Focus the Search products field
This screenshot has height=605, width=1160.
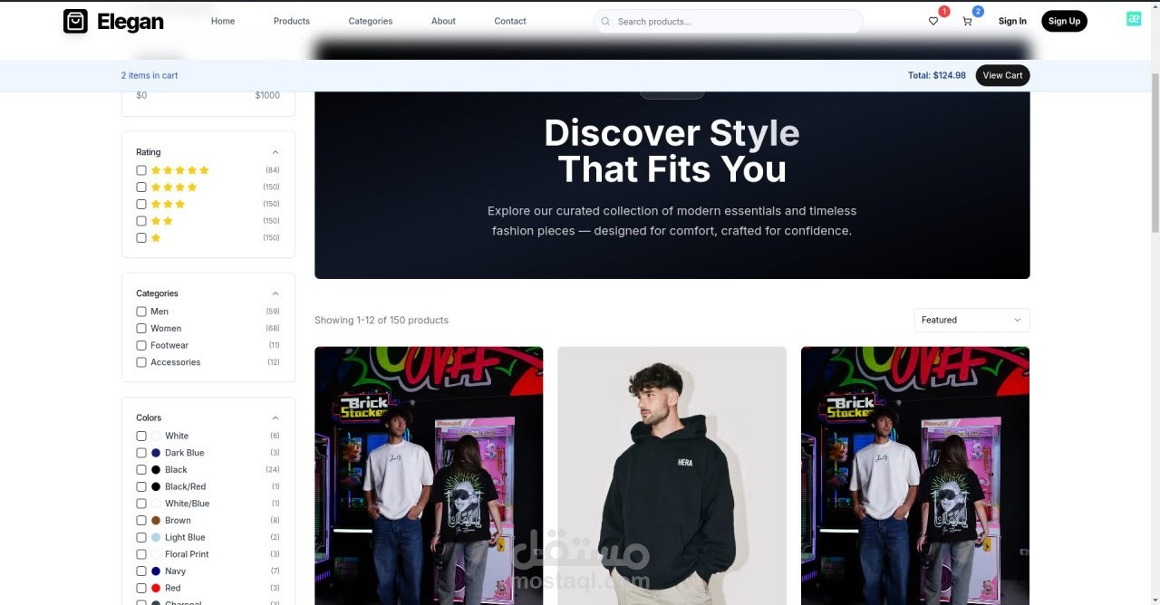click(x=728, y=21)
